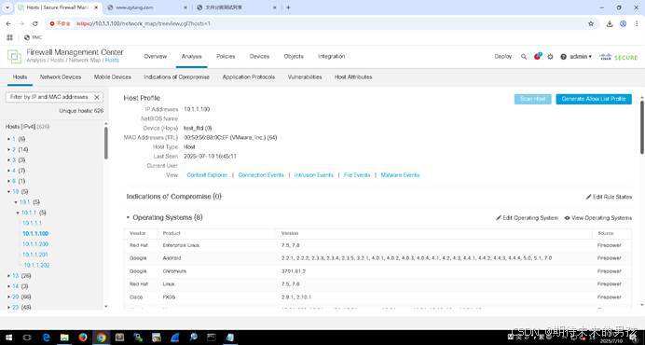Image resolution: width=645 pixels, height=345 pixels.
Task: Collapse the 10 (5) host subnet node
Action: [x=8, y=192]
